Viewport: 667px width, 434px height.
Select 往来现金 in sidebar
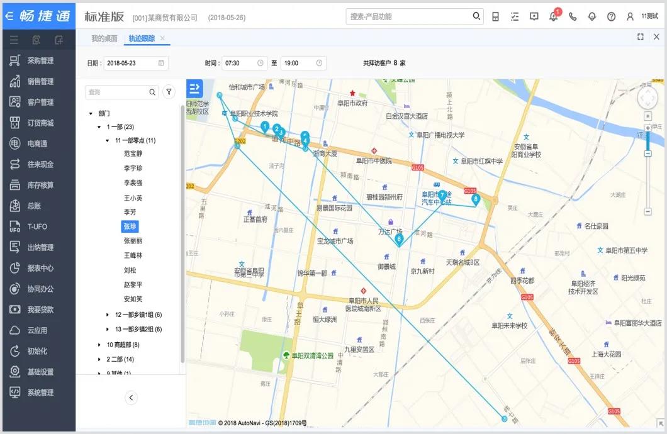pos(39,164)
